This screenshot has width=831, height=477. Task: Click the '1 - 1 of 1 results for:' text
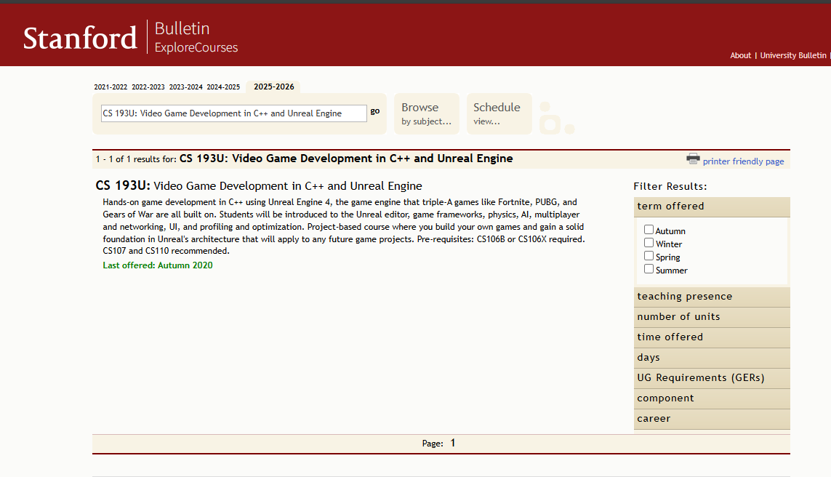[136, 159]
